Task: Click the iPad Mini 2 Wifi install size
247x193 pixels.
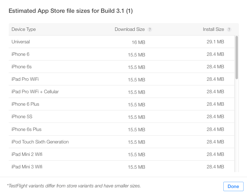Action: (215, 154)
